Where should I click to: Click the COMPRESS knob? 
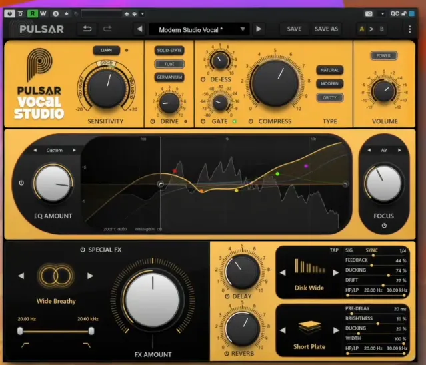[275, 83]
